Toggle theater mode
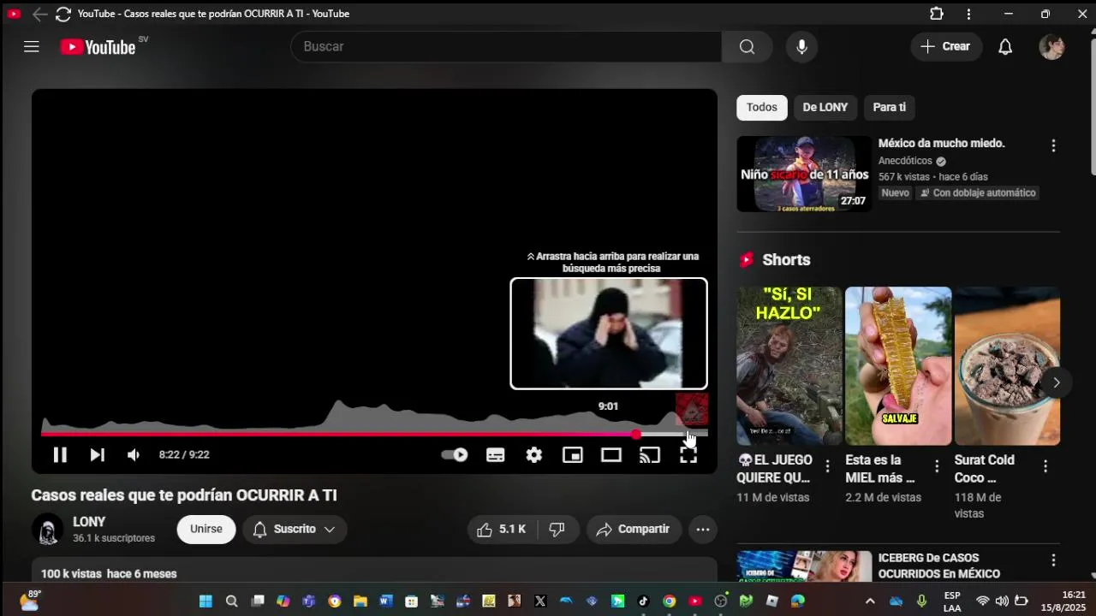1096x616 pixels. coord(611,455)
